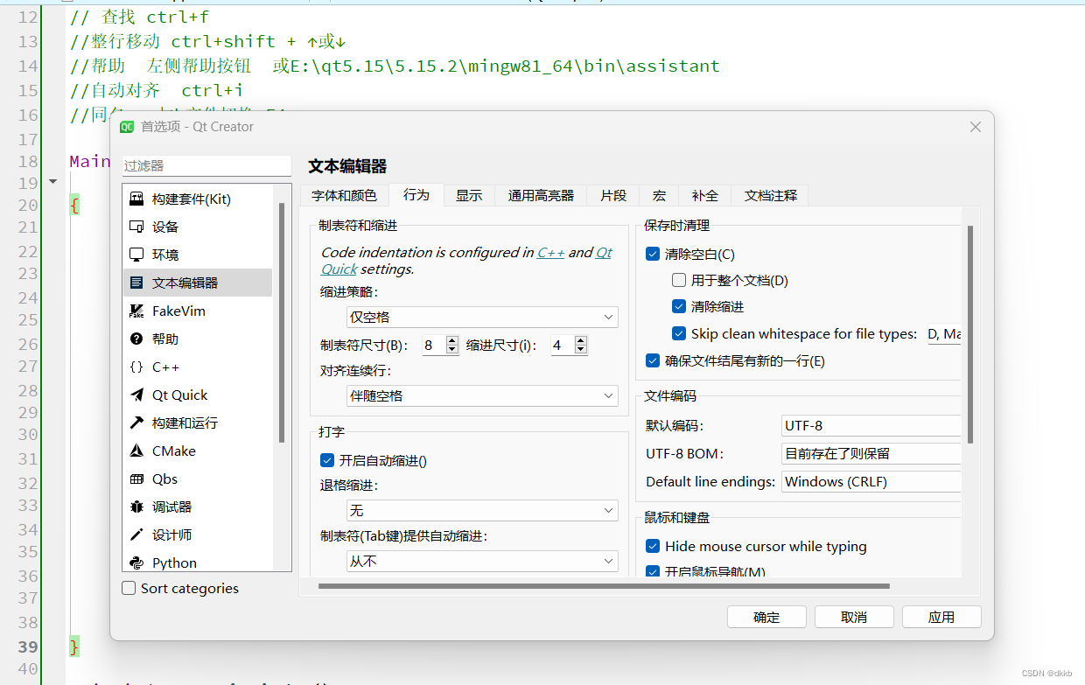Viewport: 1085px width, 685px height.
Task: Select FakeVim in category list
Action: tap(197, 311)
